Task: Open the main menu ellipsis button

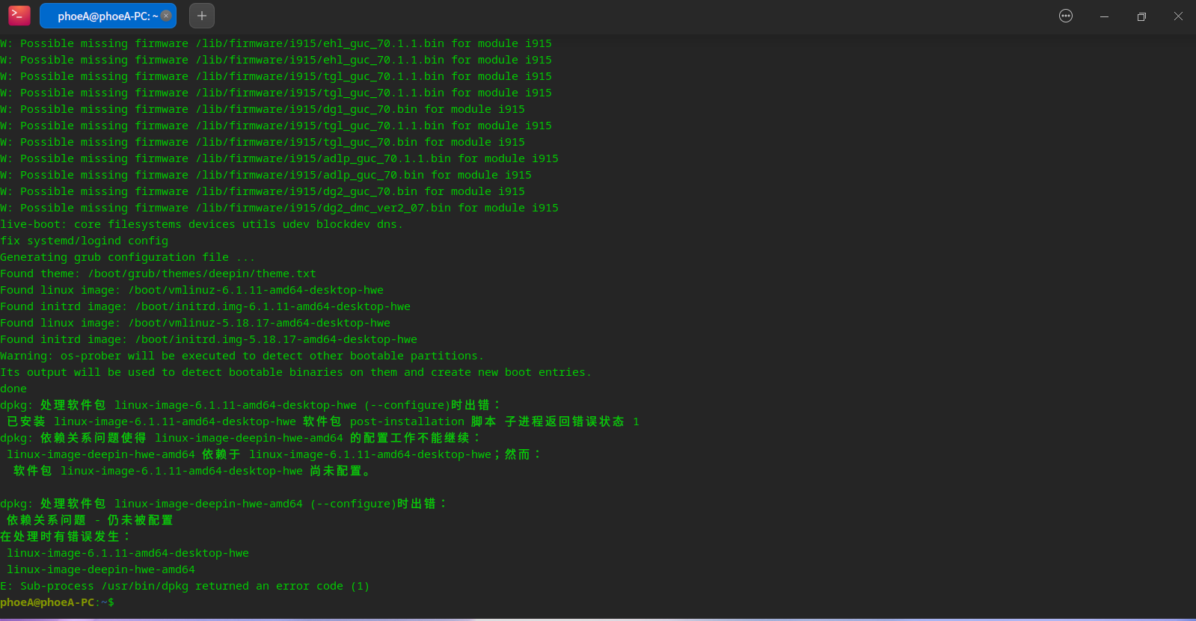Action: pyautogui.click(x=1066, y=16)
